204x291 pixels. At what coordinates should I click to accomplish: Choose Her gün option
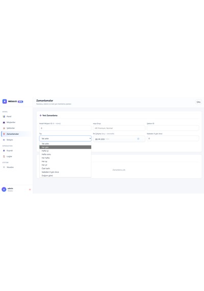[x=65, y=147]
